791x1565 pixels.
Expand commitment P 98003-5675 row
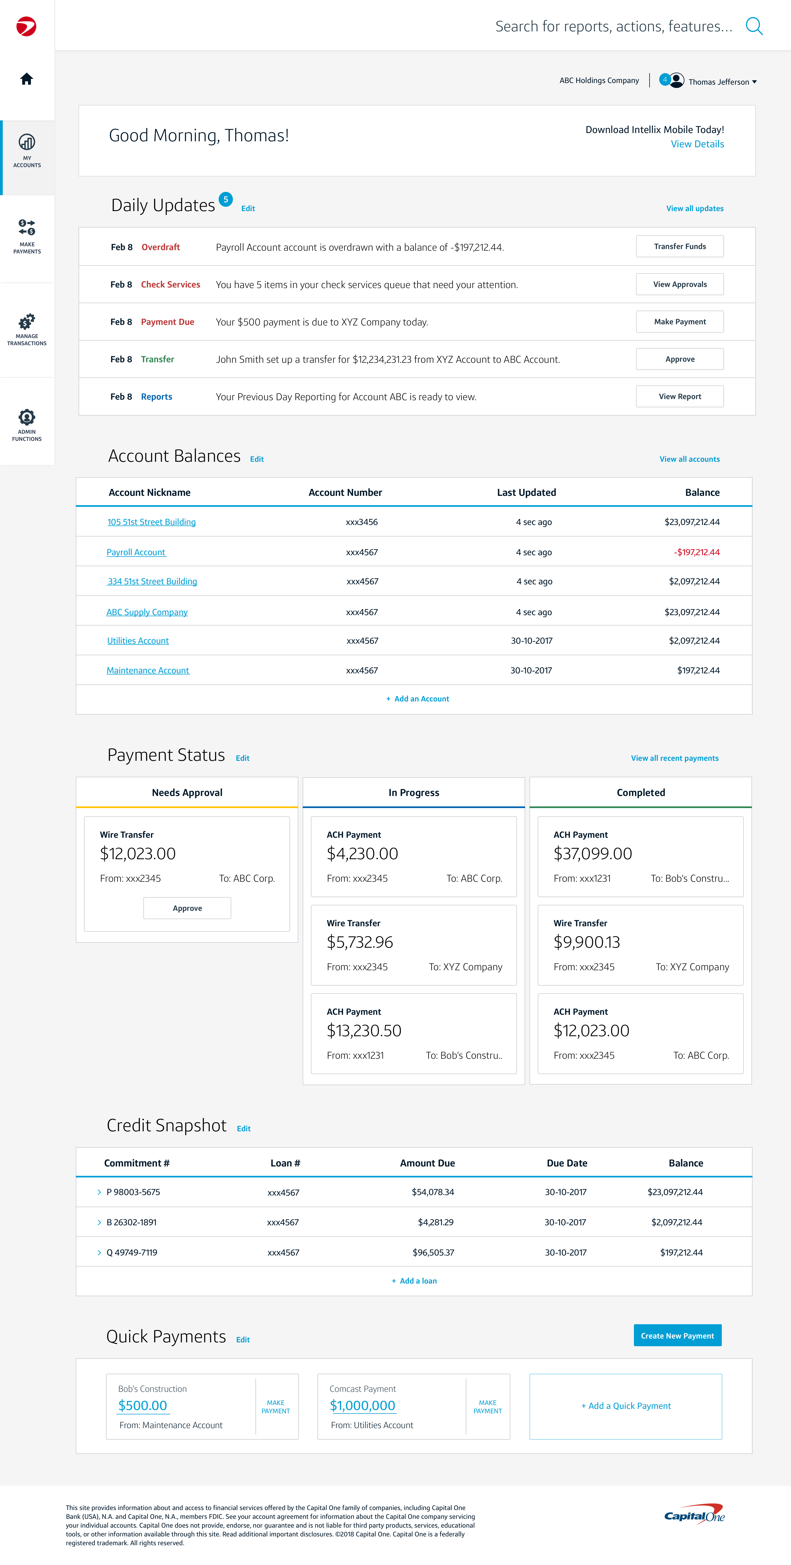coord(99,1192)
